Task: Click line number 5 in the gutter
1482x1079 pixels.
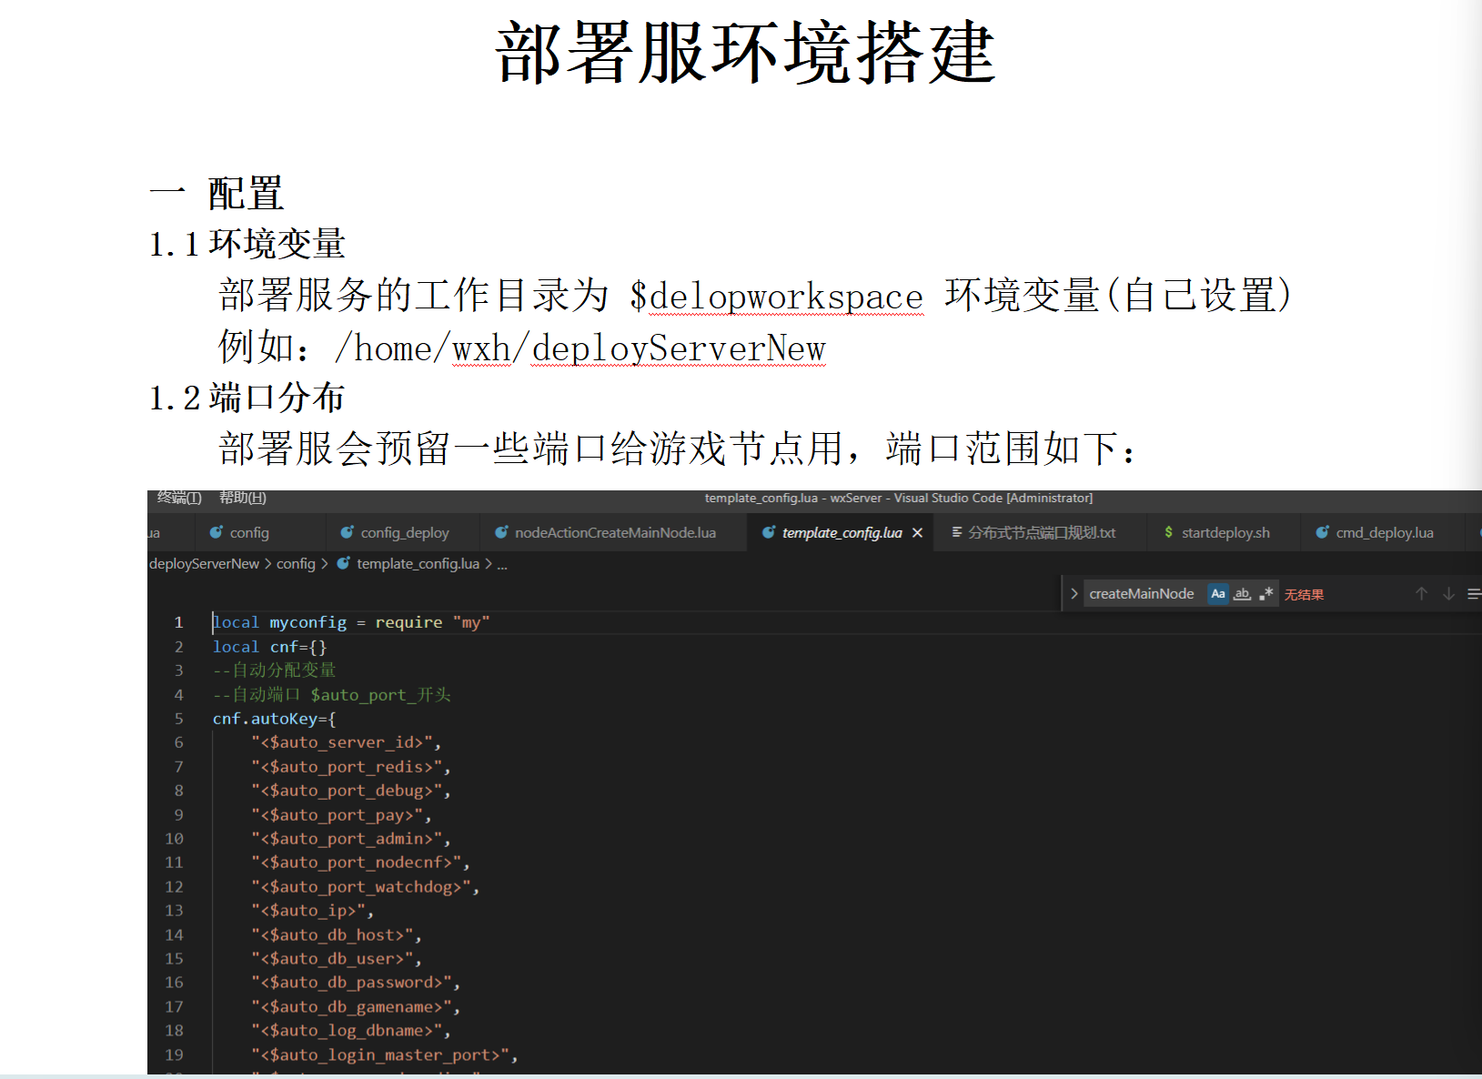Action: [179, 719]
